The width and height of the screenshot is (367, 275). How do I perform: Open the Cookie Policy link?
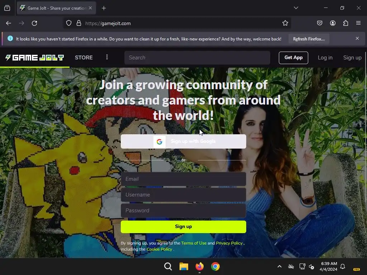click(159, 249)
